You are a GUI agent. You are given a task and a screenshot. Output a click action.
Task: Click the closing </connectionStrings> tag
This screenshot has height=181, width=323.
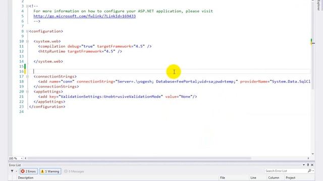click(x=56, y=86)
